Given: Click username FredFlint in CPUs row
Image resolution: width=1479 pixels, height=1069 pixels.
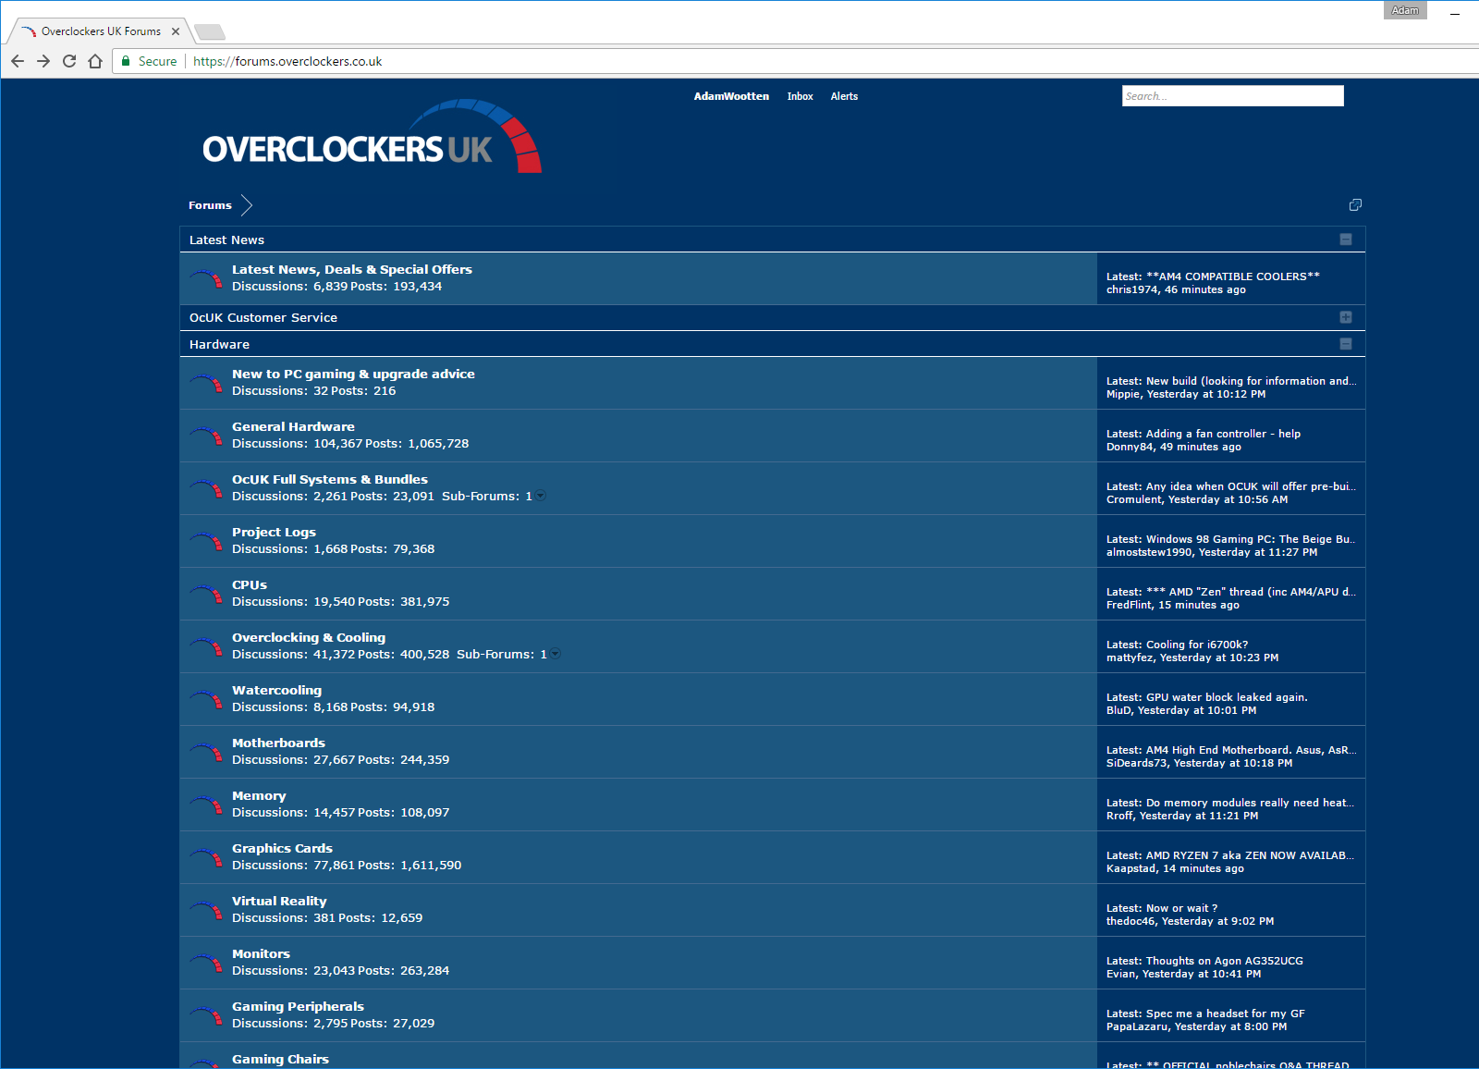Looking at the screenshot, I should point(1130,605).
